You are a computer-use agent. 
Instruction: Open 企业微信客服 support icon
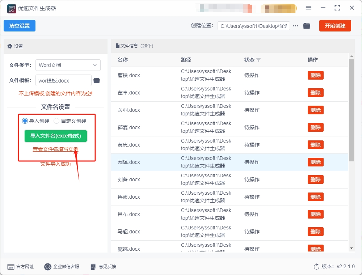[x=48, y=267]
